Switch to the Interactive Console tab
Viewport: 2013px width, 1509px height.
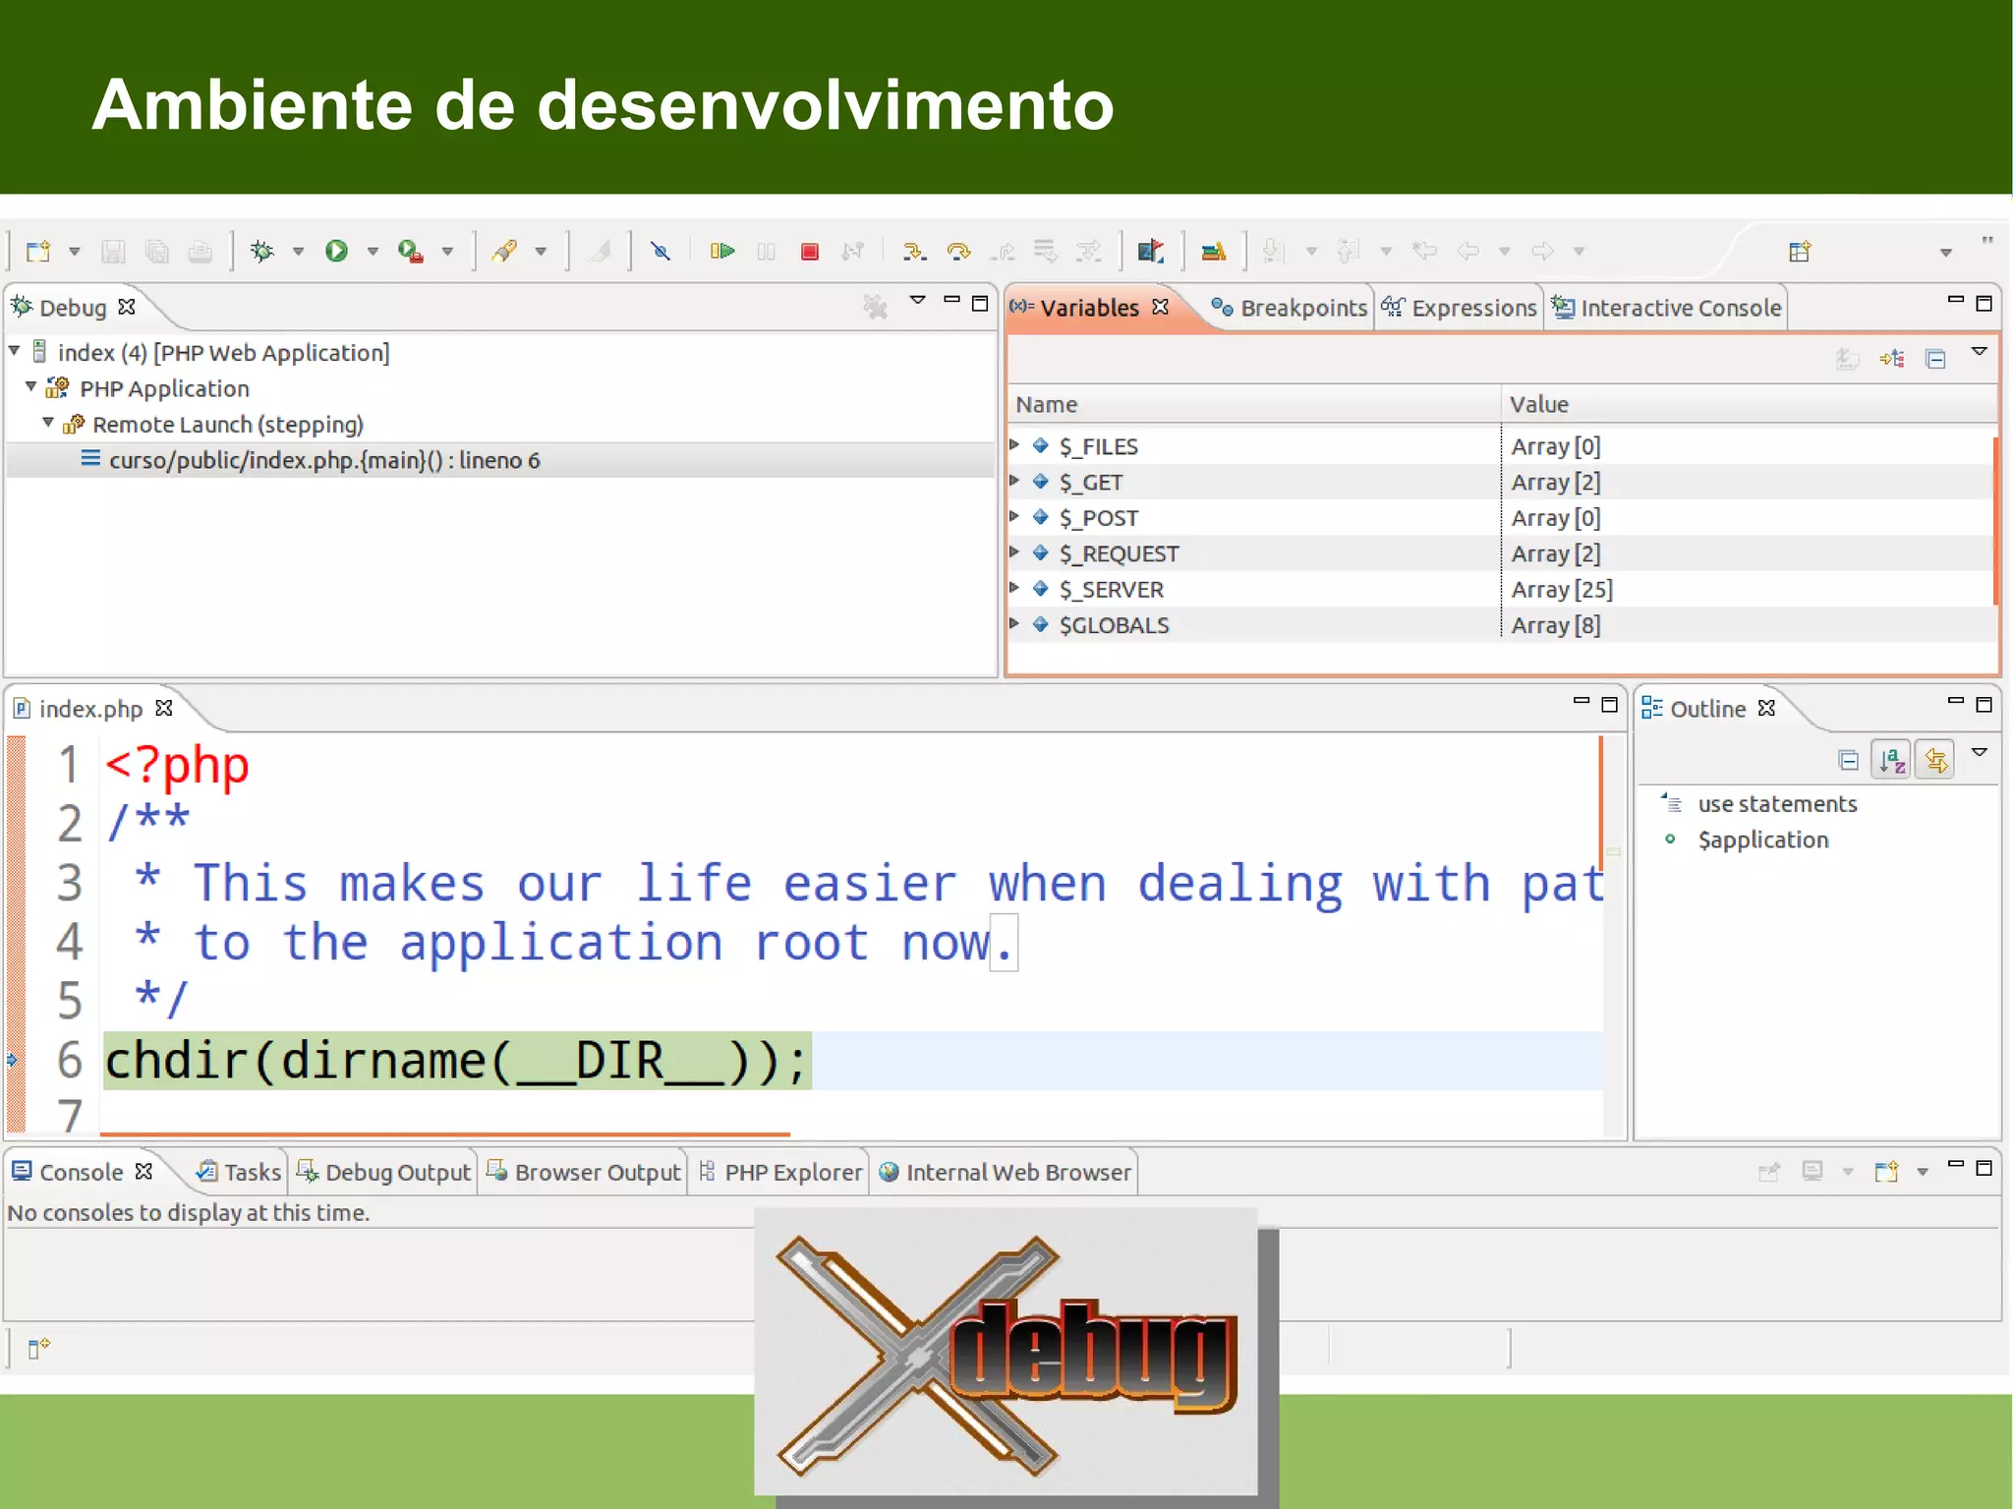click(1666, 308)
